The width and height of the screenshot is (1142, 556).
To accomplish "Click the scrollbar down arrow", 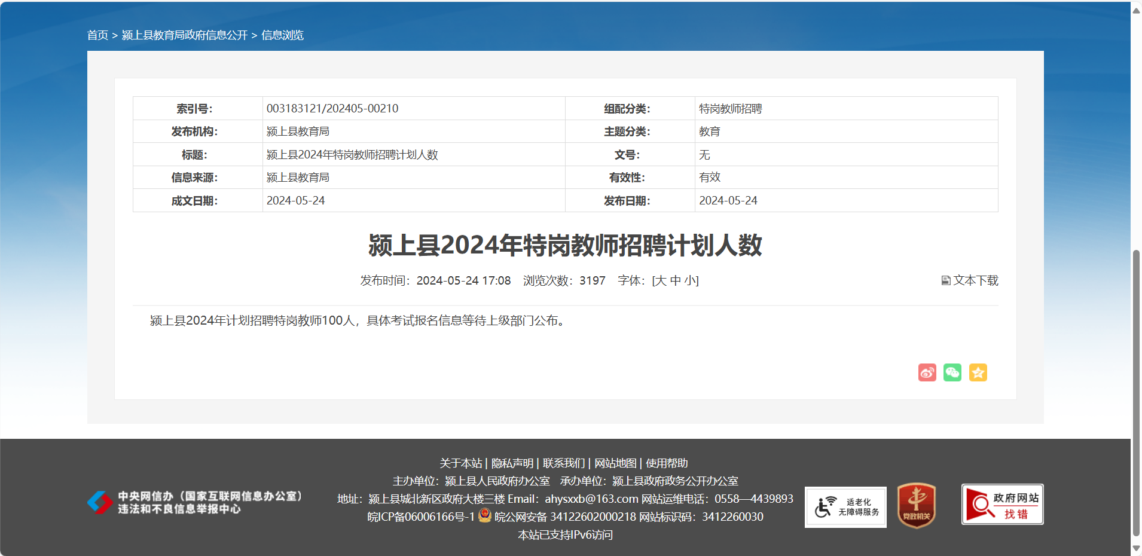I will pos(1136,548).
